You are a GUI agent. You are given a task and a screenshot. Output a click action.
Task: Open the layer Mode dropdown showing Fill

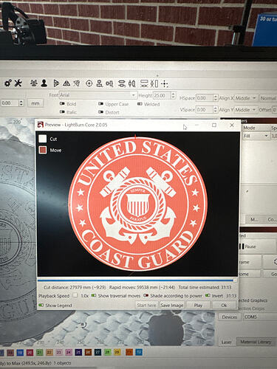click(256, 136)
